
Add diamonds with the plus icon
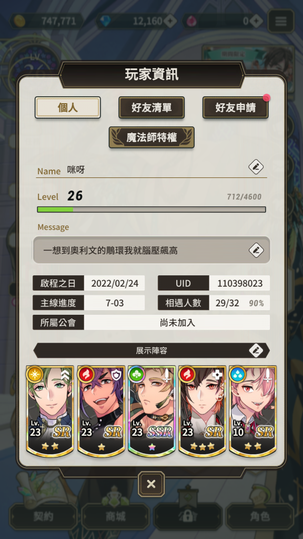[x=170, y=21]
